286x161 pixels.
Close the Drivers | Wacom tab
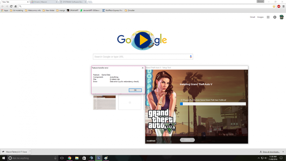pyautogui.click(x=56, y=2)
